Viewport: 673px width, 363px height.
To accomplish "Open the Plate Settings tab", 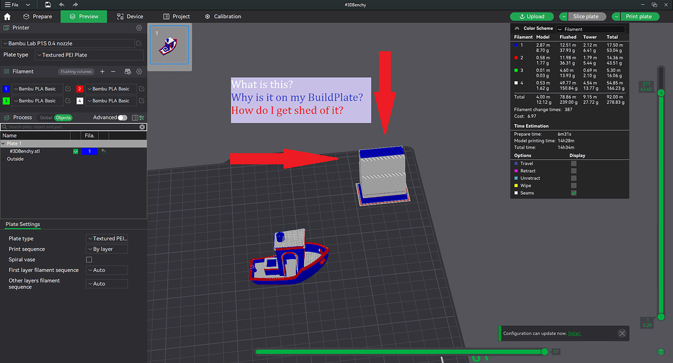I will tap(23, 224).
